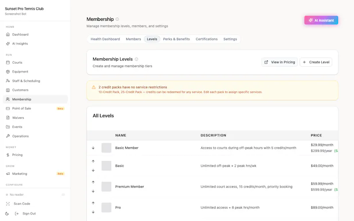Click Premium Member thumbnail image

[106, 187]
